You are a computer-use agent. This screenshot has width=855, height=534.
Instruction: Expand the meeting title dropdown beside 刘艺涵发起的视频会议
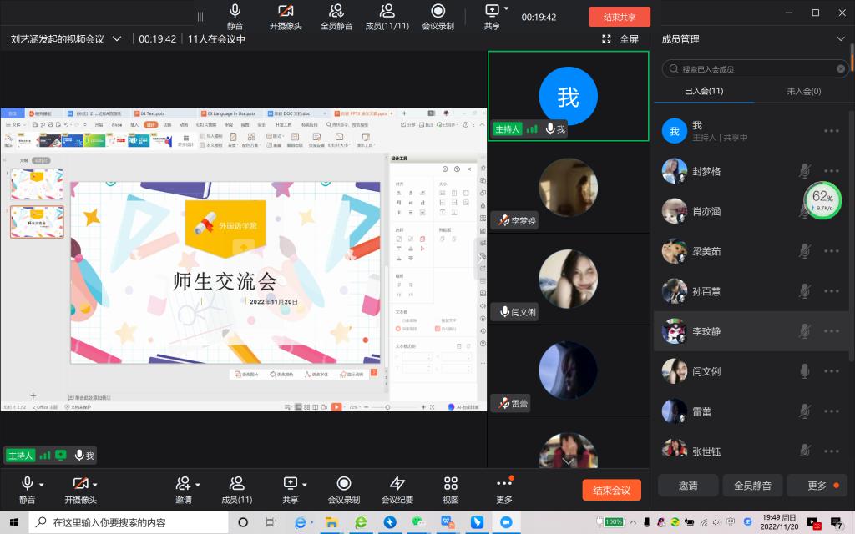coord(117,39)
